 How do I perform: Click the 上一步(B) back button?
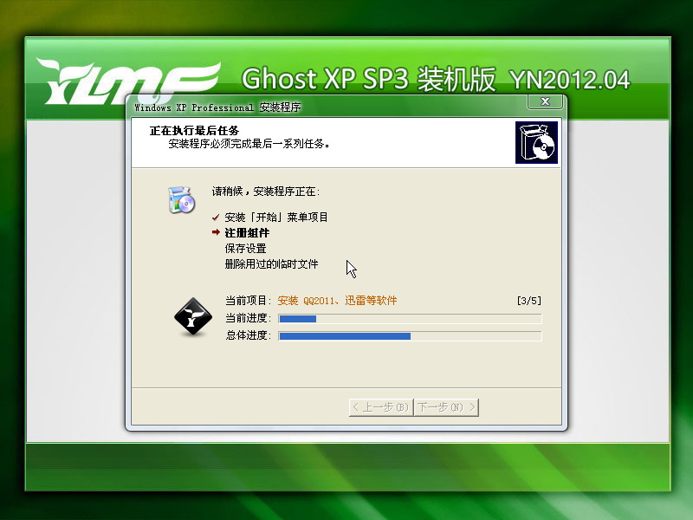[x=381, y=406]
